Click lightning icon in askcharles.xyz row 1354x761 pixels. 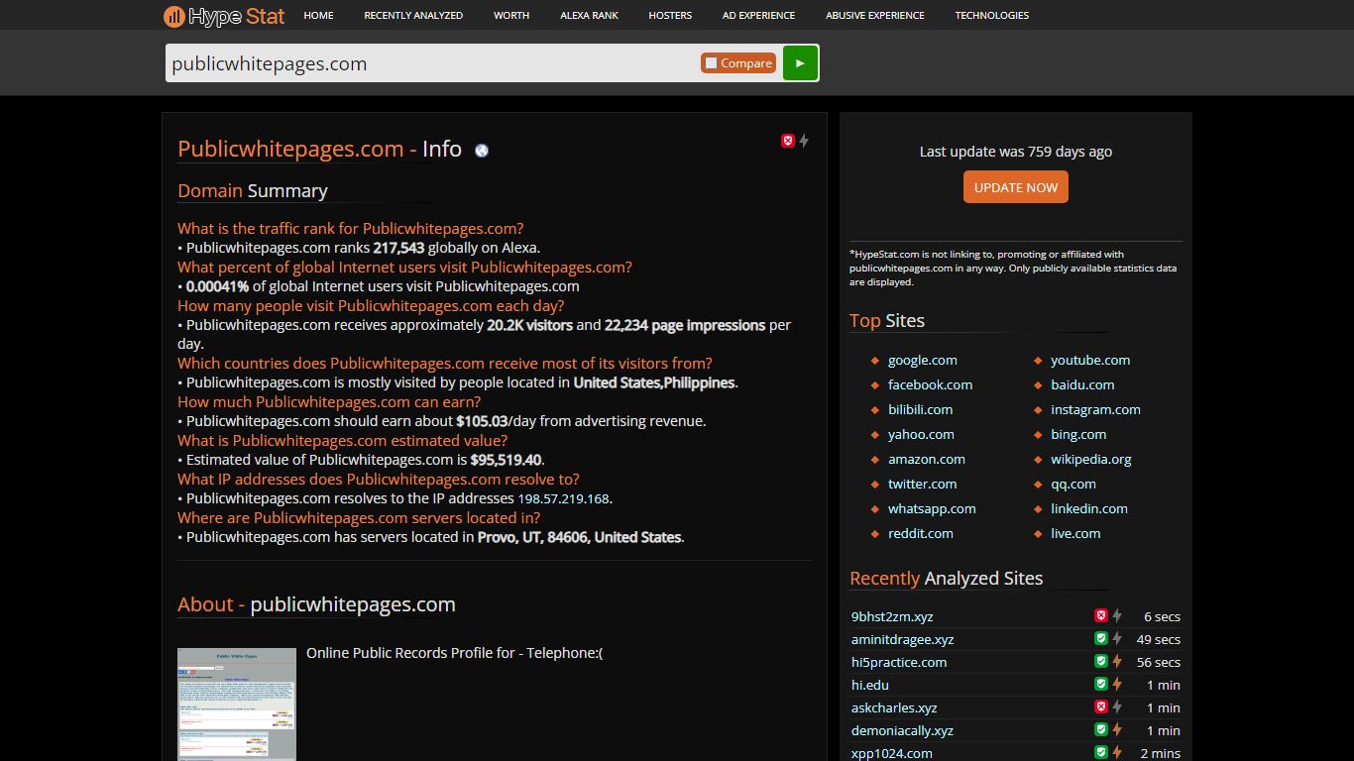[1117, 707]
